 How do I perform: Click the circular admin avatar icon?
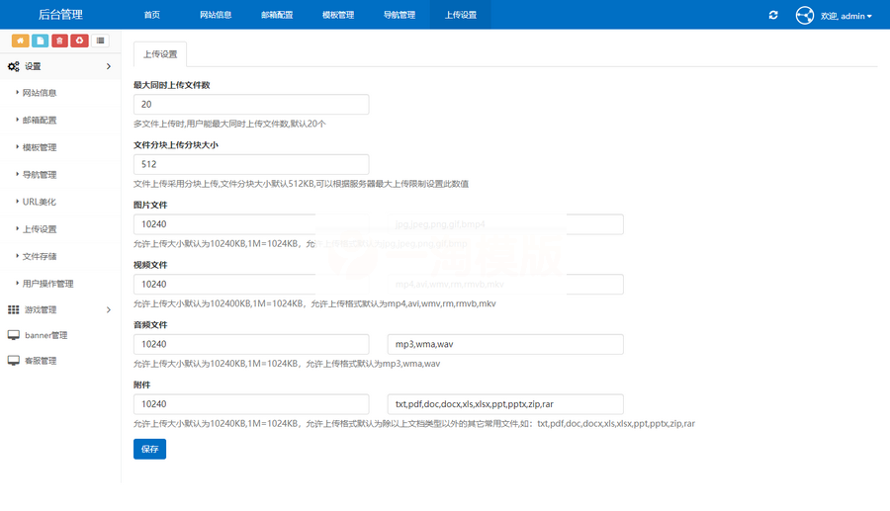pos(804,15)
